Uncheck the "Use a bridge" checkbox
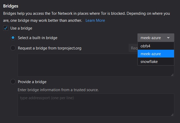 click(6, 28)
